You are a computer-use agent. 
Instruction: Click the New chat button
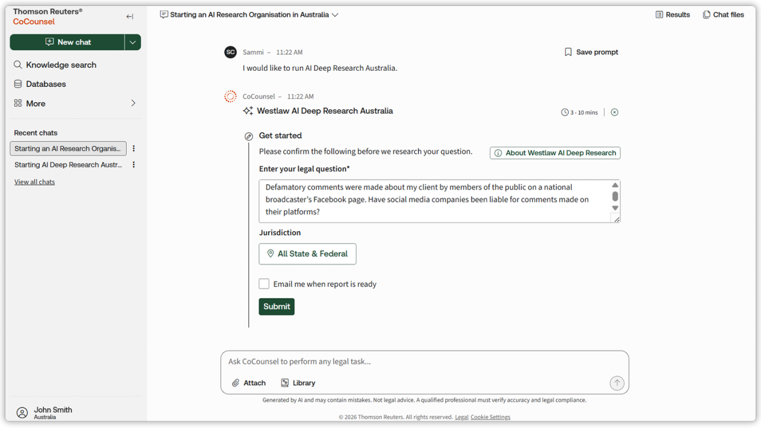point(67,42)
